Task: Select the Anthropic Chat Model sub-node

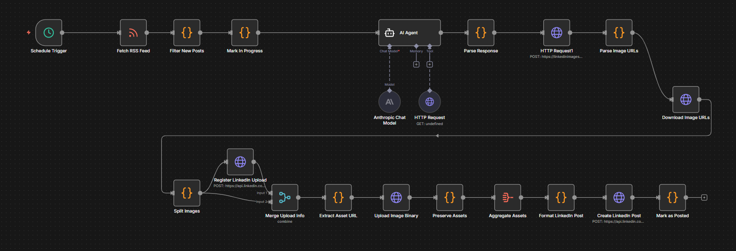Action: [390, 102]
